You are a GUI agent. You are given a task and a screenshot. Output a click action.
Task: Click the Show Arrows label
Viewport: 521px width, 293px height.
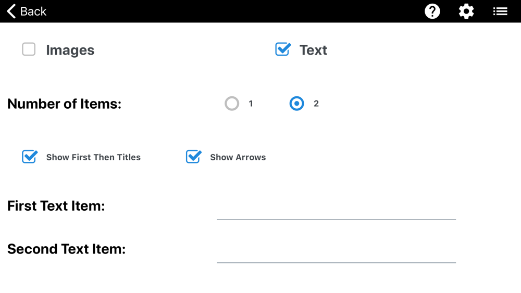pyautogui.click(x=238, y=157)
